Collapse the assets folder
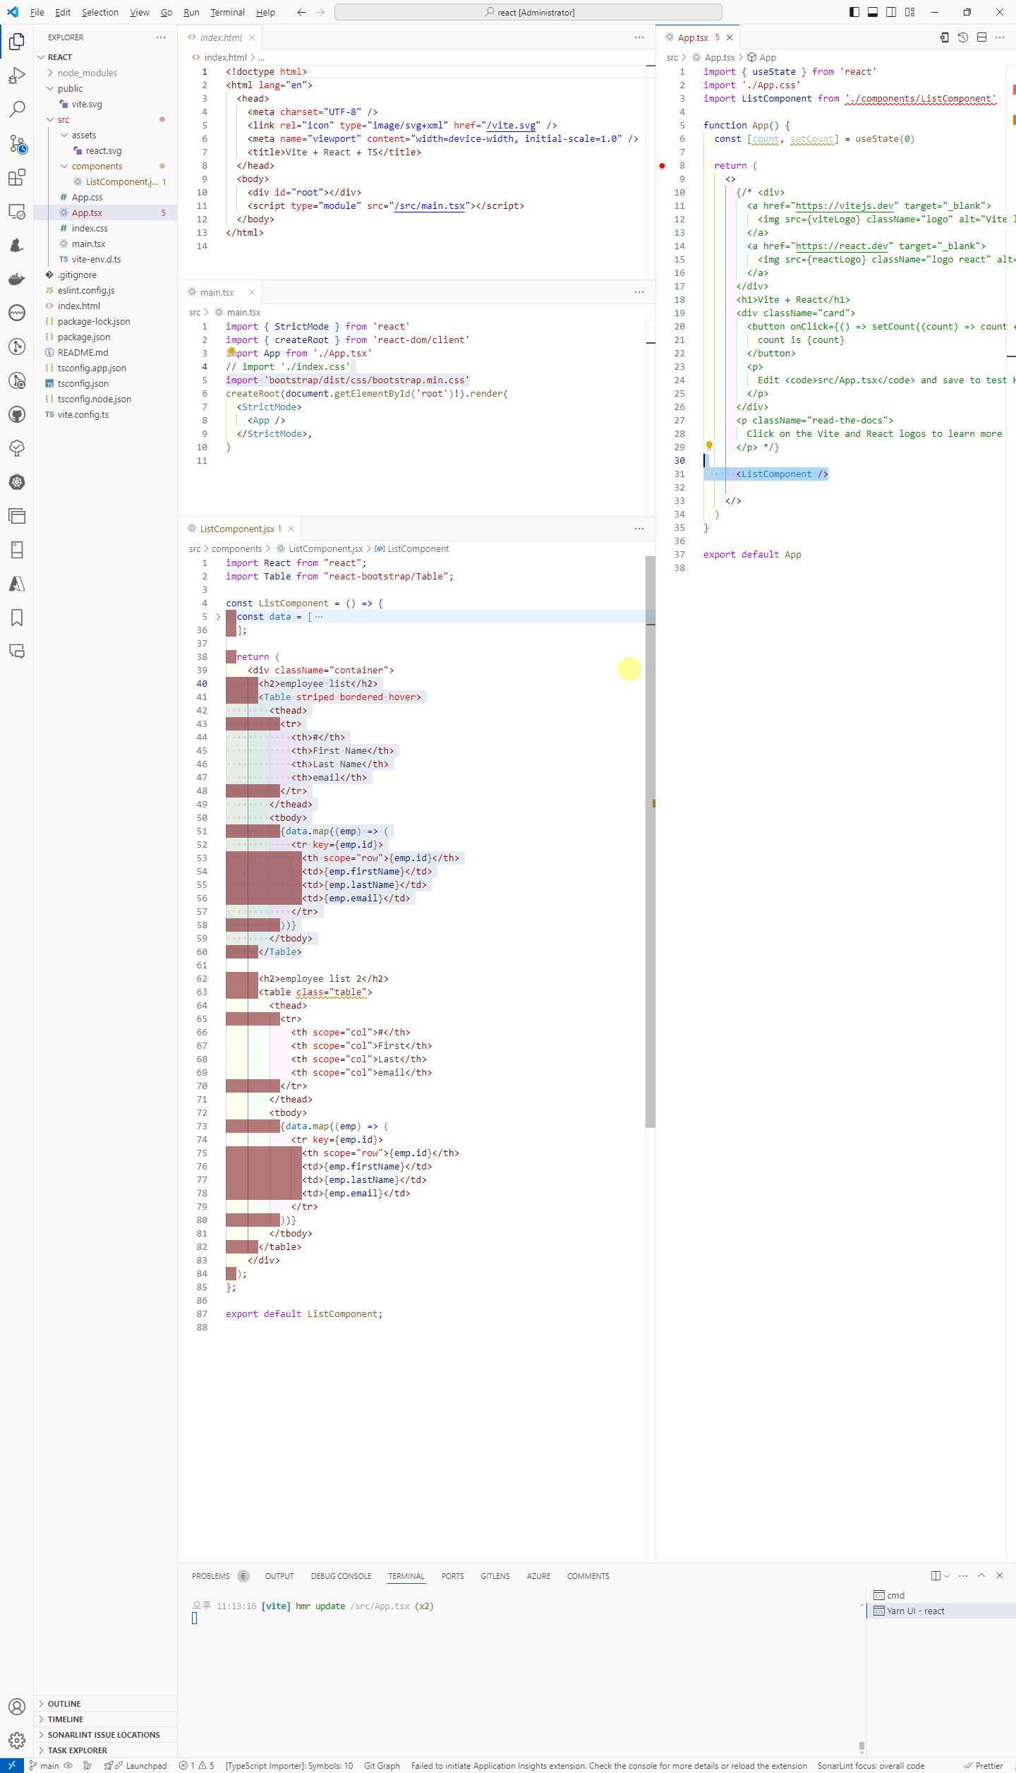This screenshot has width=1016, height=1773. [65, 135]
